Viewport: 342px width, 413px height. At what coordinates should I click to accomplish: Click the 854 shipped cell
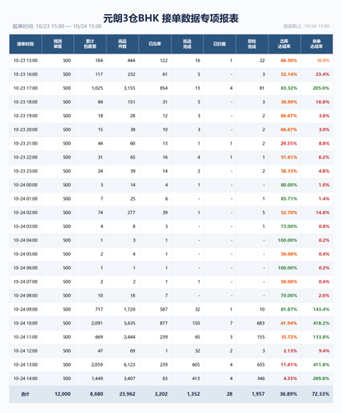click(x=164, y=88)
